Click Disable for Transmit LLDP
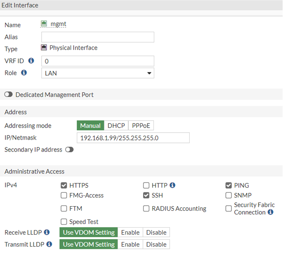 tap(156, 244)
